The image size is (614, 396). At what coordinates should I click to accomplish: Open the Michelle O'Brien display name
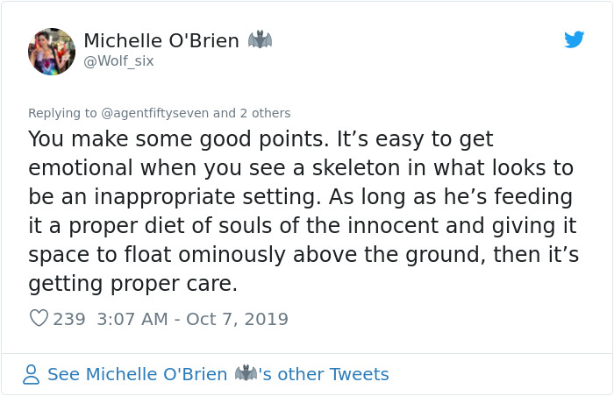[x=161, y=41]
